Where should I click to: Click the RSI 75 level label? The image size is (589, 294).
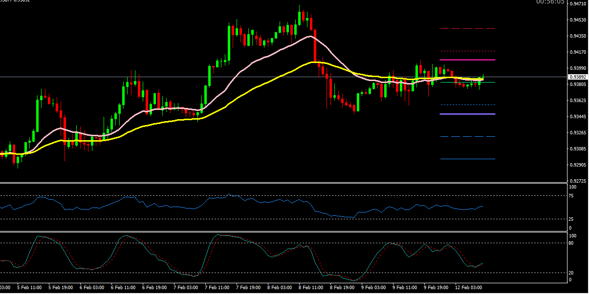(572, 196)
